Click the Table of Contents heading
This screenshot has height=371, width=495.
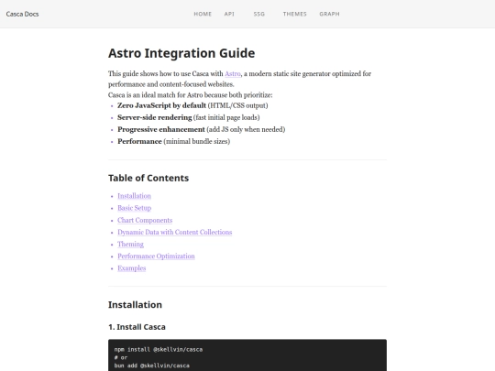point(148,178)
